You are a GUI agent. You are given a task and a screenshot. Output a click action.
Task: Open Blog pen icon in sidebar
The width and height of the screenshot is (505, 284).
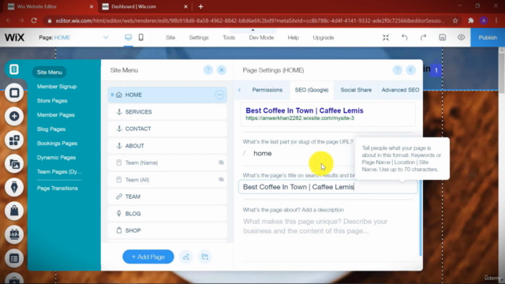point(14,188)
